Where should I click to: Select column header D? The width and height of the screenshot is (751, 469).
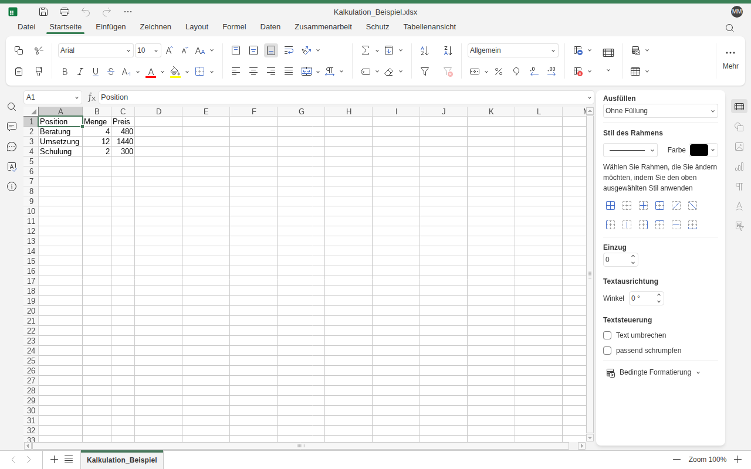[x=158, y=111]
